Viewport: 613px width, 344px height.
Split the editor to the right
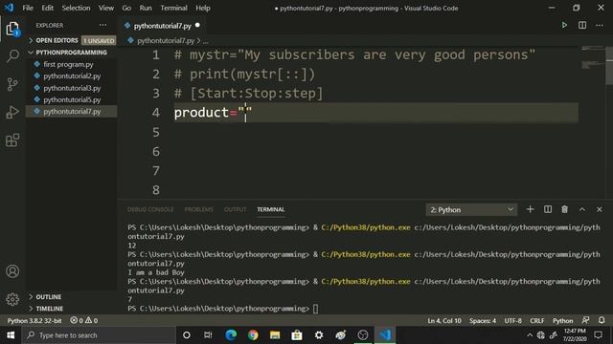[582, 26]
